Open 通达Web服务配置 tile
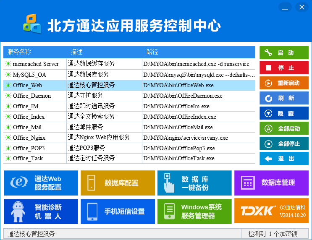The height and width of the screenshot is (240, 312). (41, 183)
